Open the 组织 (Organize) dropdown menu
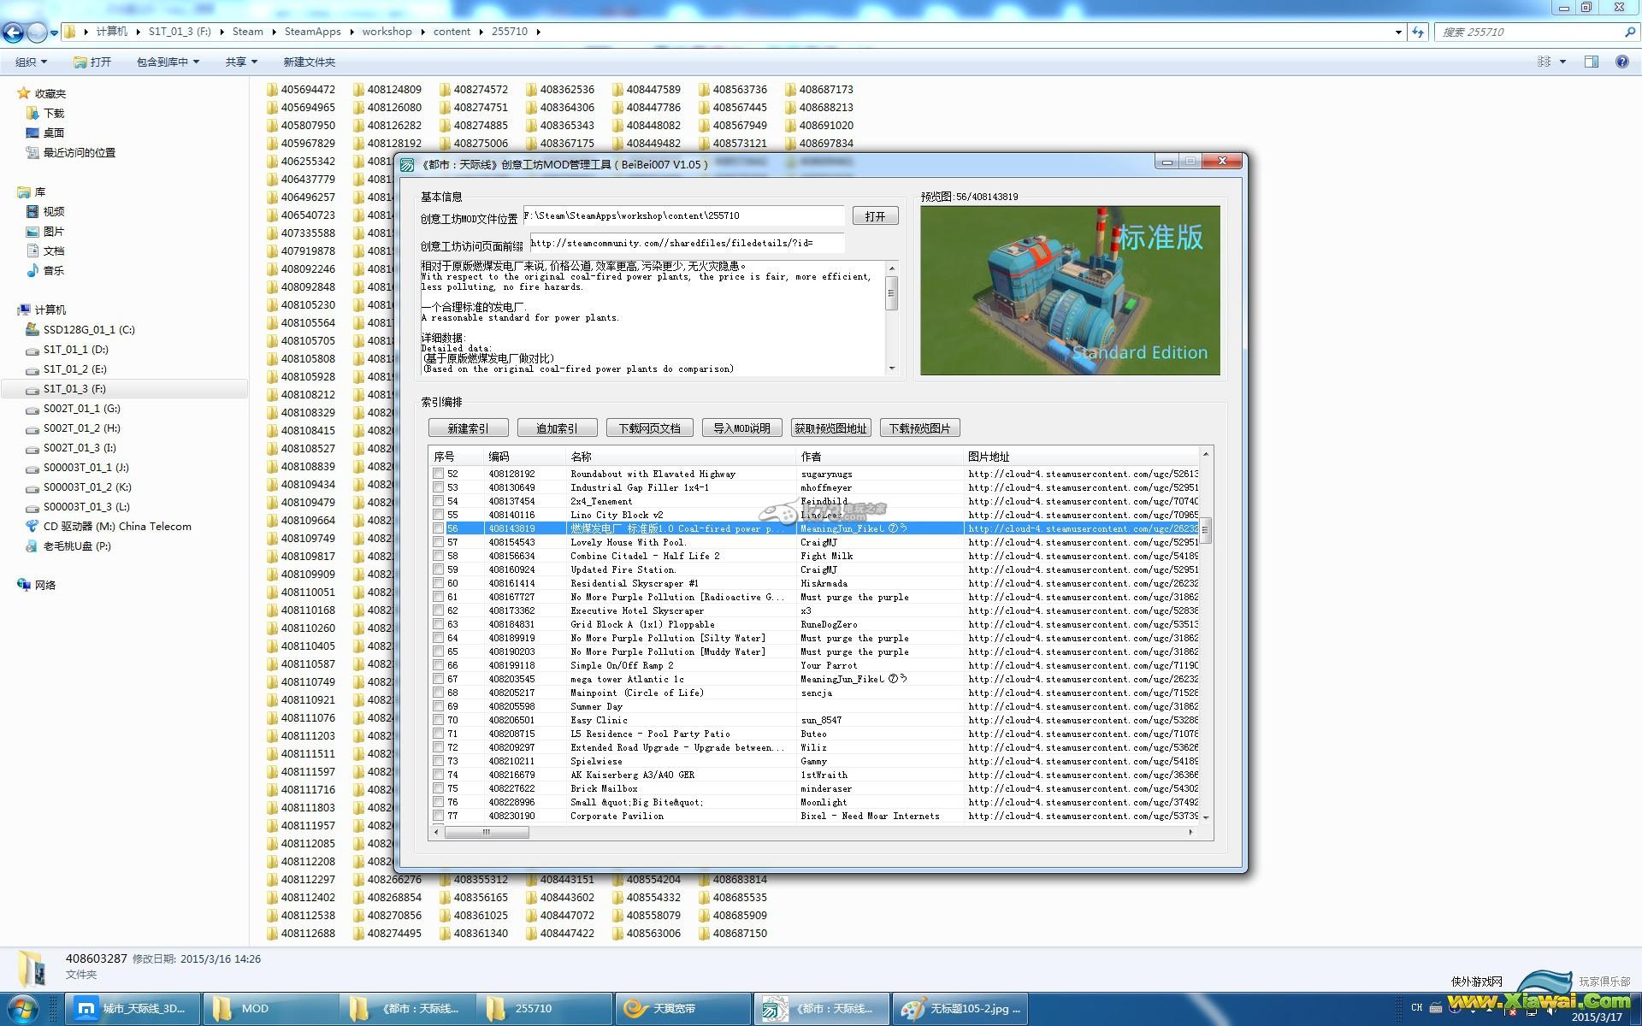The width and height of the screenshot is (1642, 1026). (x=32, y=62)
